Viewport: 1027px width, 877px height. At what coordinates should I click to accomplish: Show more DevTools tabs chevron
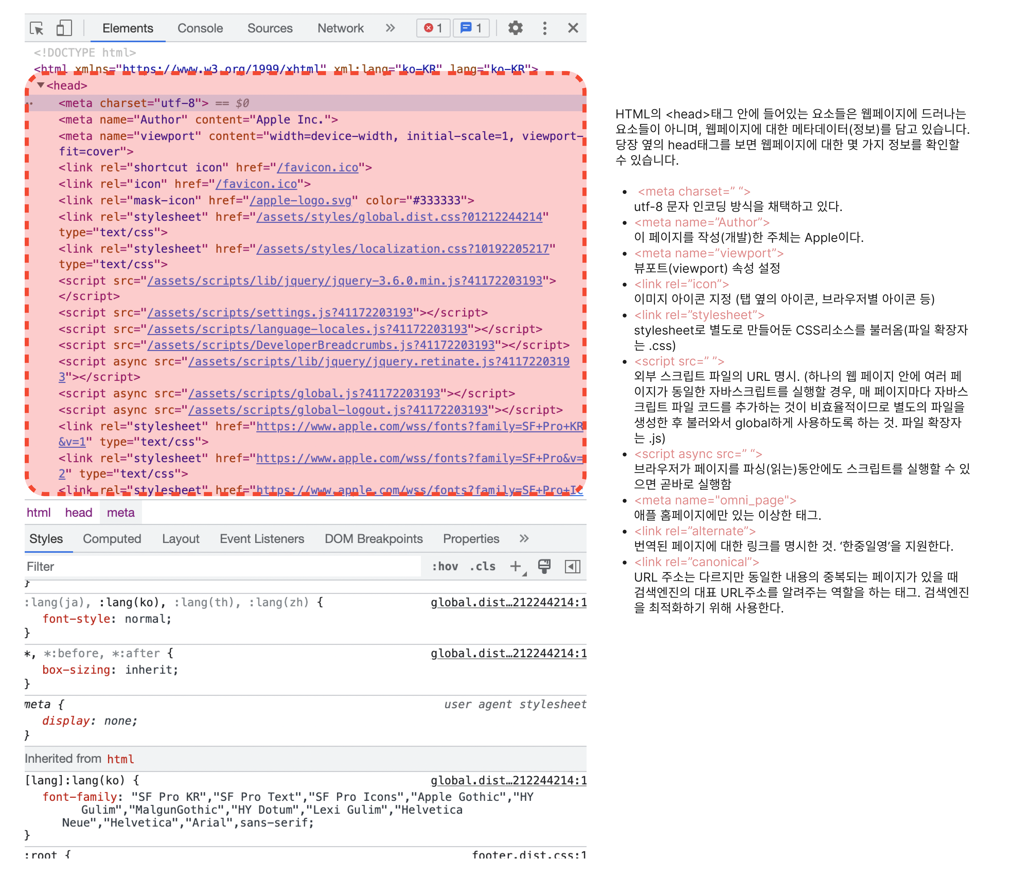click(390, 28)
